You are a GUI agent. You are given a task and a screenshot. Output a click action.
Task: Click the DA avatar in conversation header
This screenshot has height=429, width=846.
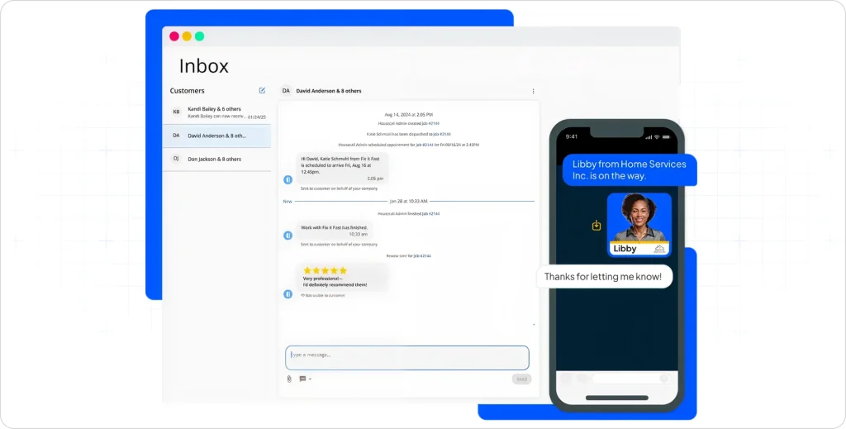[286, 91]
